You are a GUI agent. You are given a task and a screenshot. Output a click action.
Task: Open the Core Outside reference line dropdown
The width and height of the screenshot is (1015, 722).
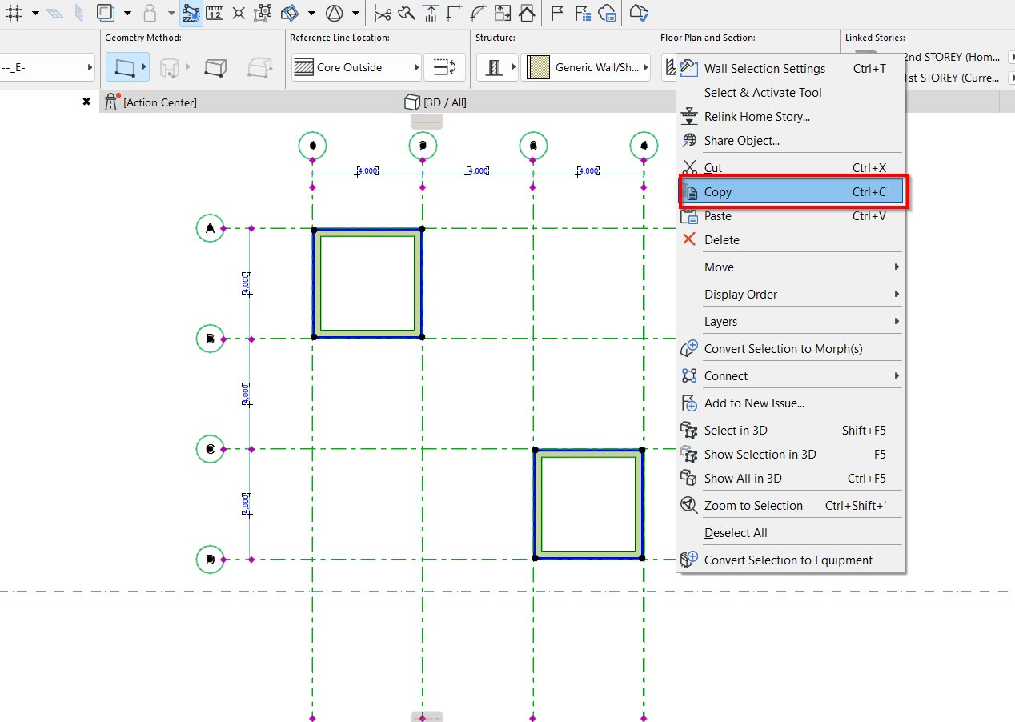point(356,68)
